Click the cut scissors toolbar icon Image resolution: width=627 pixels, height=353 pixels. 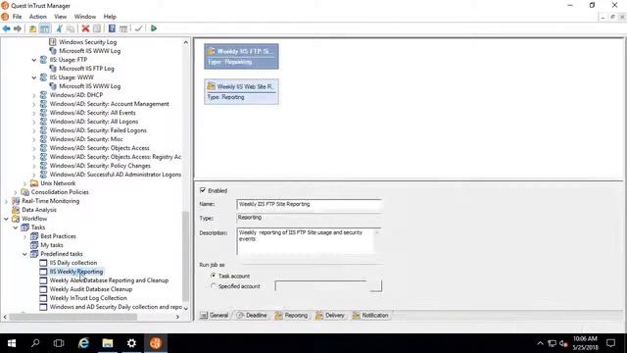[59, 28]
